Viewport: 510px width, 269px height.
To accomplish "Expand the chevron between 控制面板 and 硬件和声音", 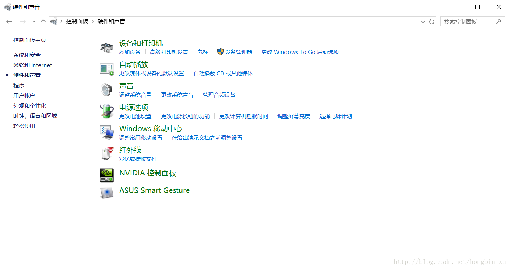I will point(93,21).
